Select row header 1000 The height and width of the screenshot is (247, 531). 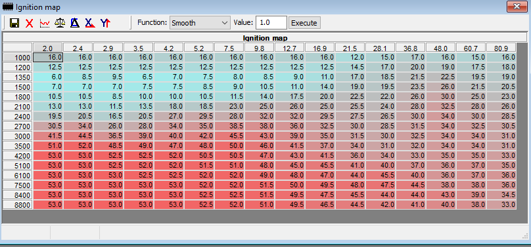coord(18,58)
